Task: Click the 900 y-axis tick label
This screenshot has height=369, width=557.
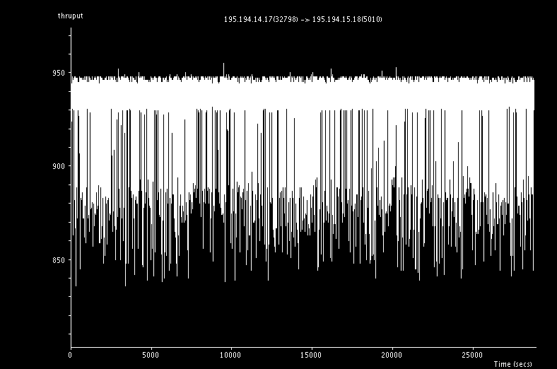Action: tap(59, 166)
